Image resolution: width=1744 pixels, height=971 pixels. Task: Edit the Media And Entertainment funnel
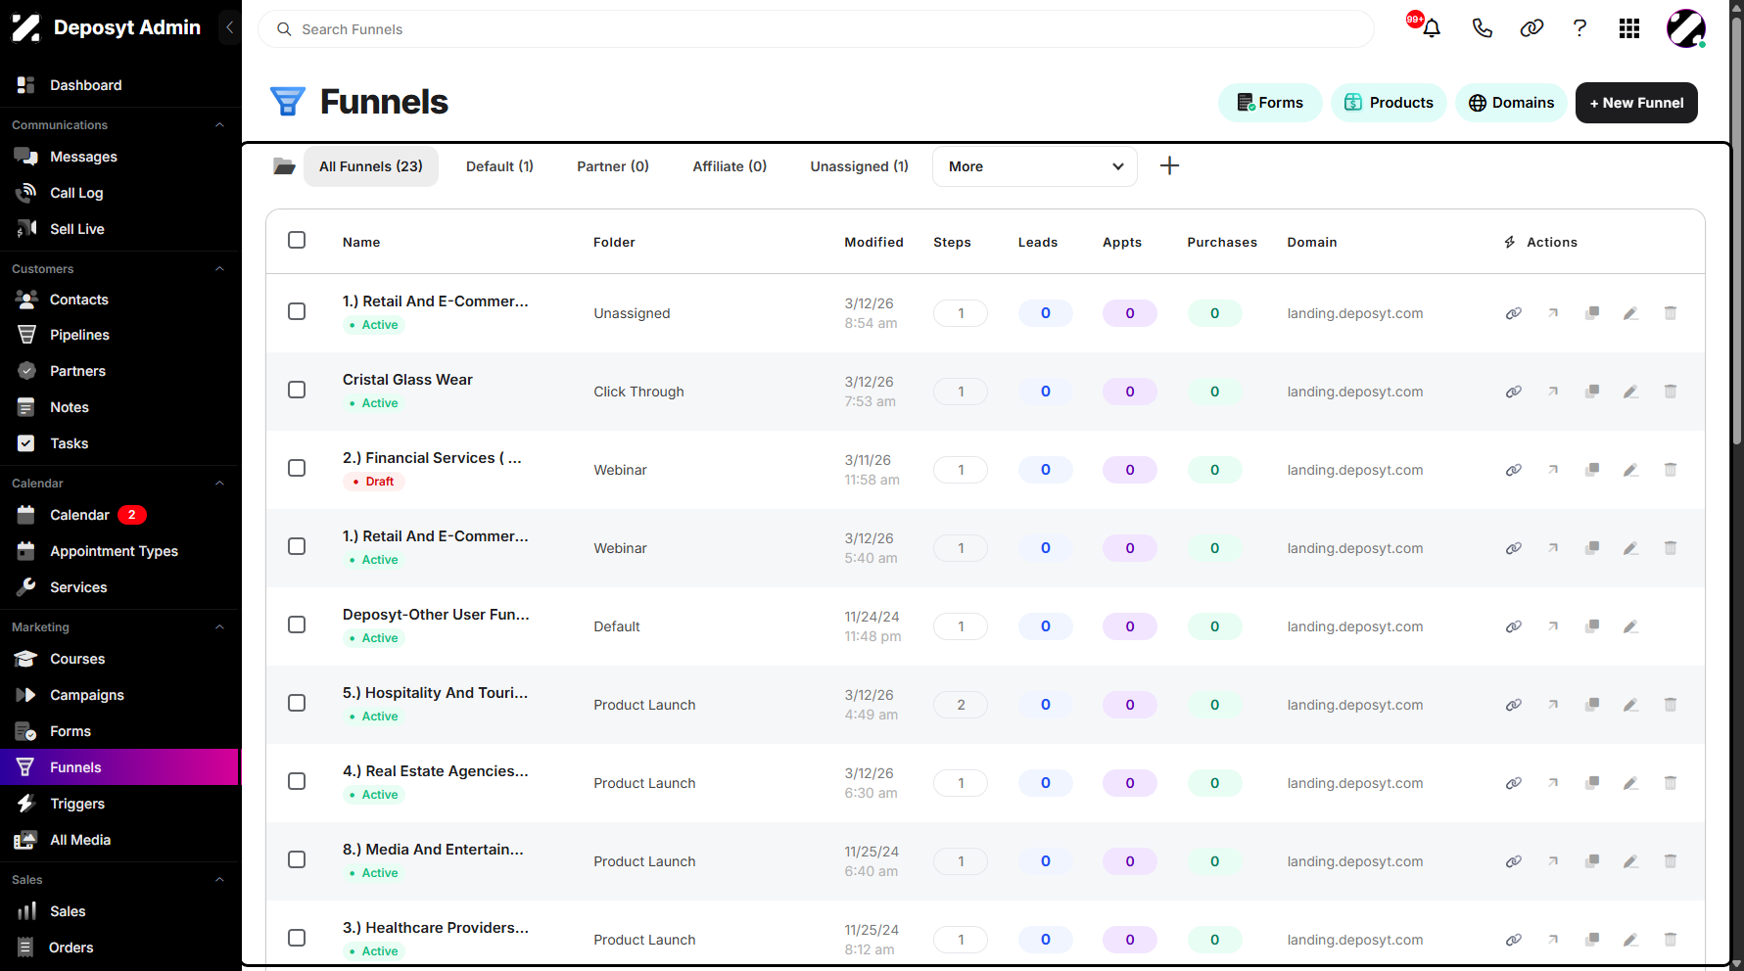pyautogui.click(x=1630, y=861)
